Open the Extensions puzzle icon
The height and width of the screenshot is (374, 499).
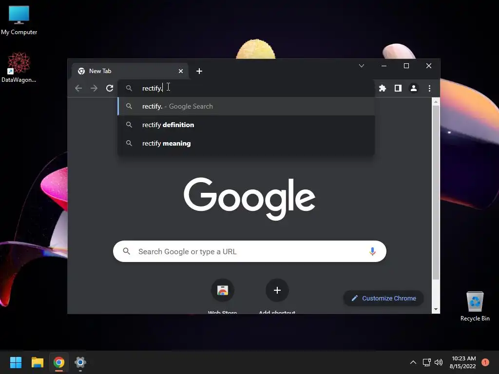click(382, 88)
